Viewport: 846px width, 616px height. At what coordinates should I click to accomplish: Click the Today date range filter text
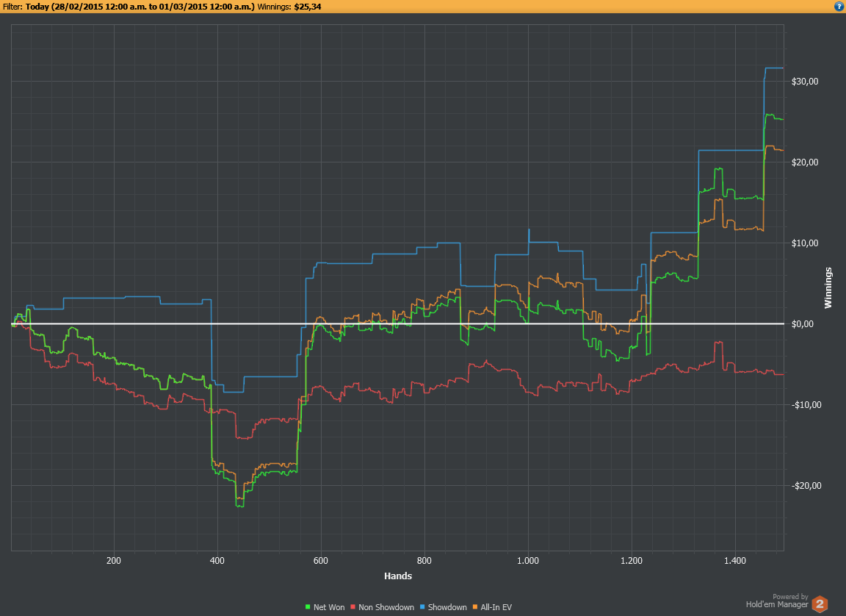click(x=140, y=7)
